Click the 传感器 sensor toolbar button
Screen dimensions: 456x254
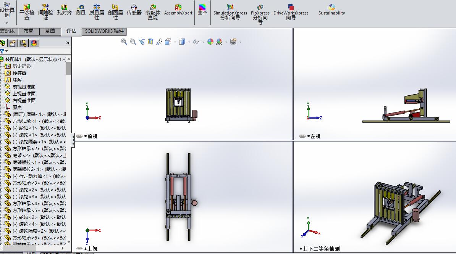[134, 10]
